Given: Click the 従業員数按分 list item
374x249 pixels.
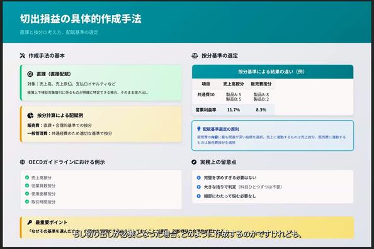Looking at the screenshot, I should pyautogui.click(x=43, y=185).
